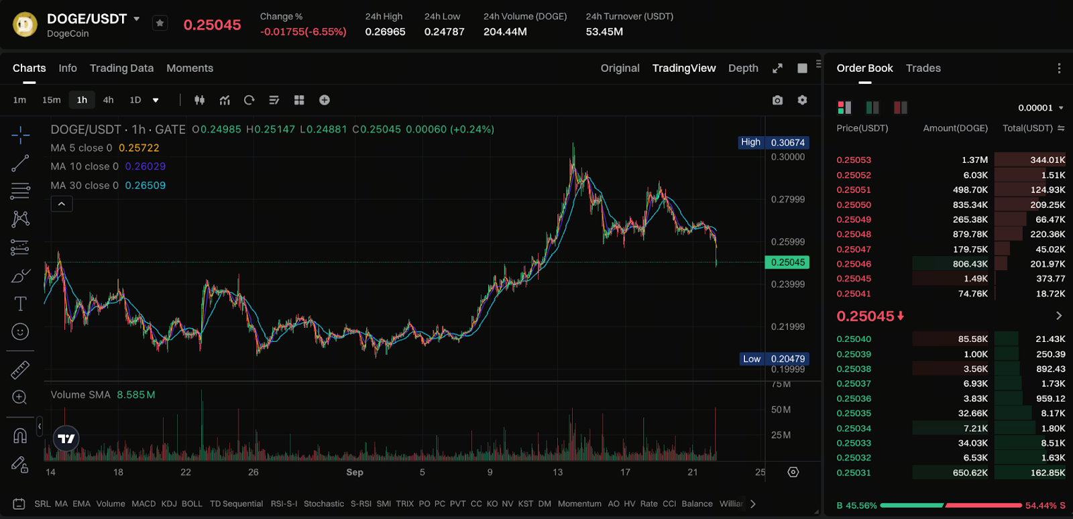The width and height of the screenshot is (1073, 519).
Task: Switch chart to Original view
Action: pos(620,68)
